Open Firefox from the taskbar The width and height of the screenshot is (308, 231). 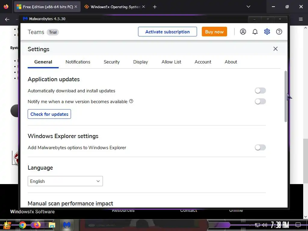point(37,225)
